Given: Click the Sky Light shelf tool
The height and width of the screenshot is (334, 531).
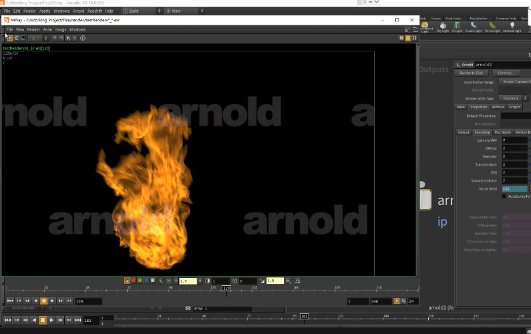Looking at the screenshot, I should click(442, 27).
